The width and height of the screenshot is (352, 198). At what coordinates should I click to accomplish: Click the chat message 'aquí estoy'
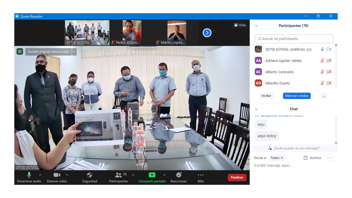pyautogui.click(x=267, y=136)
